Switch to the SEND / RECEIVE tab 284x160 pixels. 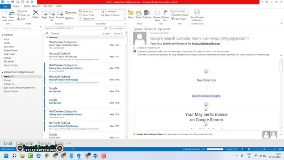(32, 7)
